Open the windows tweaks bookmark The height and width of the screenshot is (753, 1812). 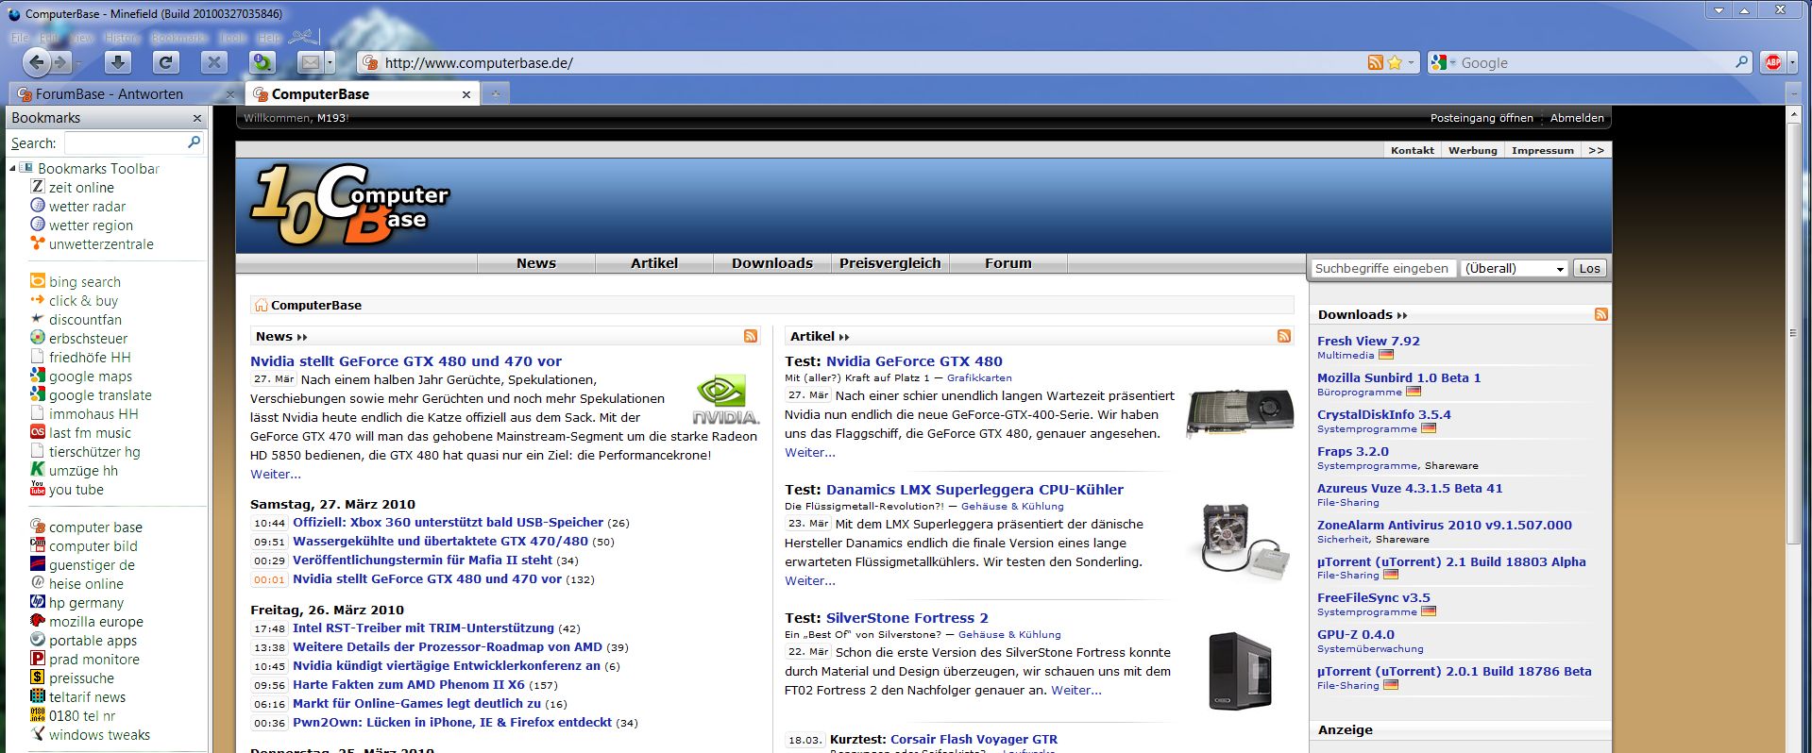(99, 734)
